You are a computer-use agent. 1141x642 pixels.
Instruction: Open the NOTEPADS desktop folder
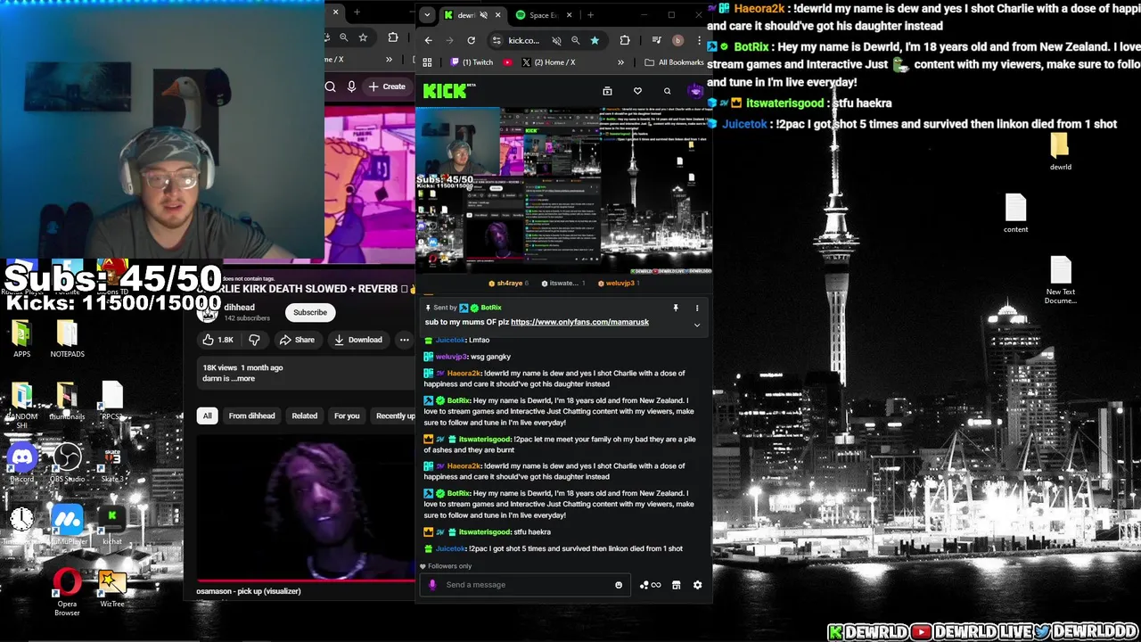tap(67, 340)
